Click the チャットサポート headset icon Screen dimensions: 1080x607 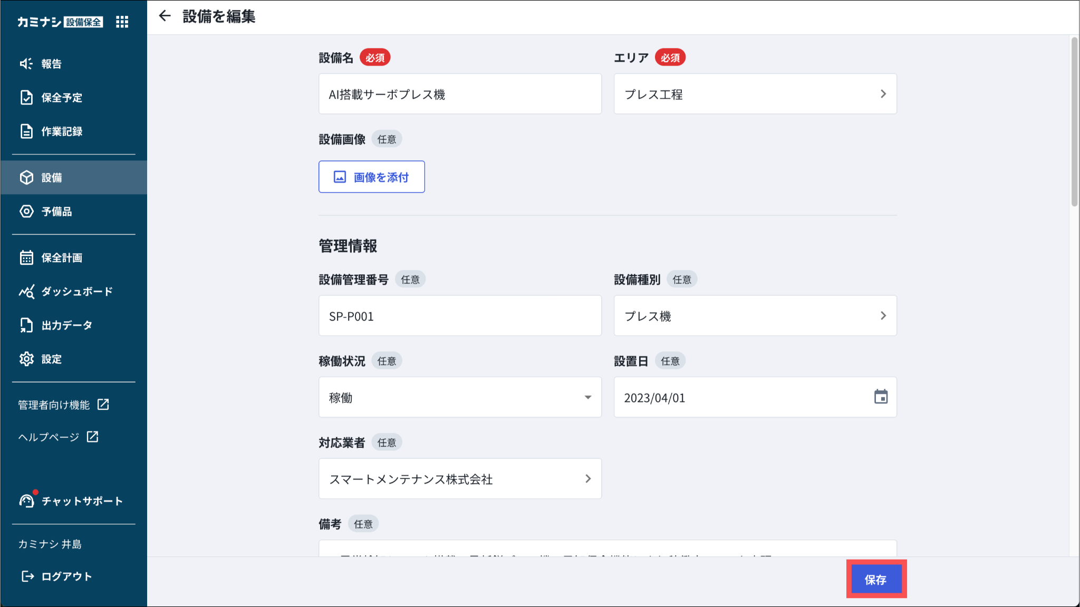click(26, 500)
